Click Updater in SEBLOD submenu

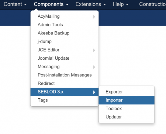[126, 117]
